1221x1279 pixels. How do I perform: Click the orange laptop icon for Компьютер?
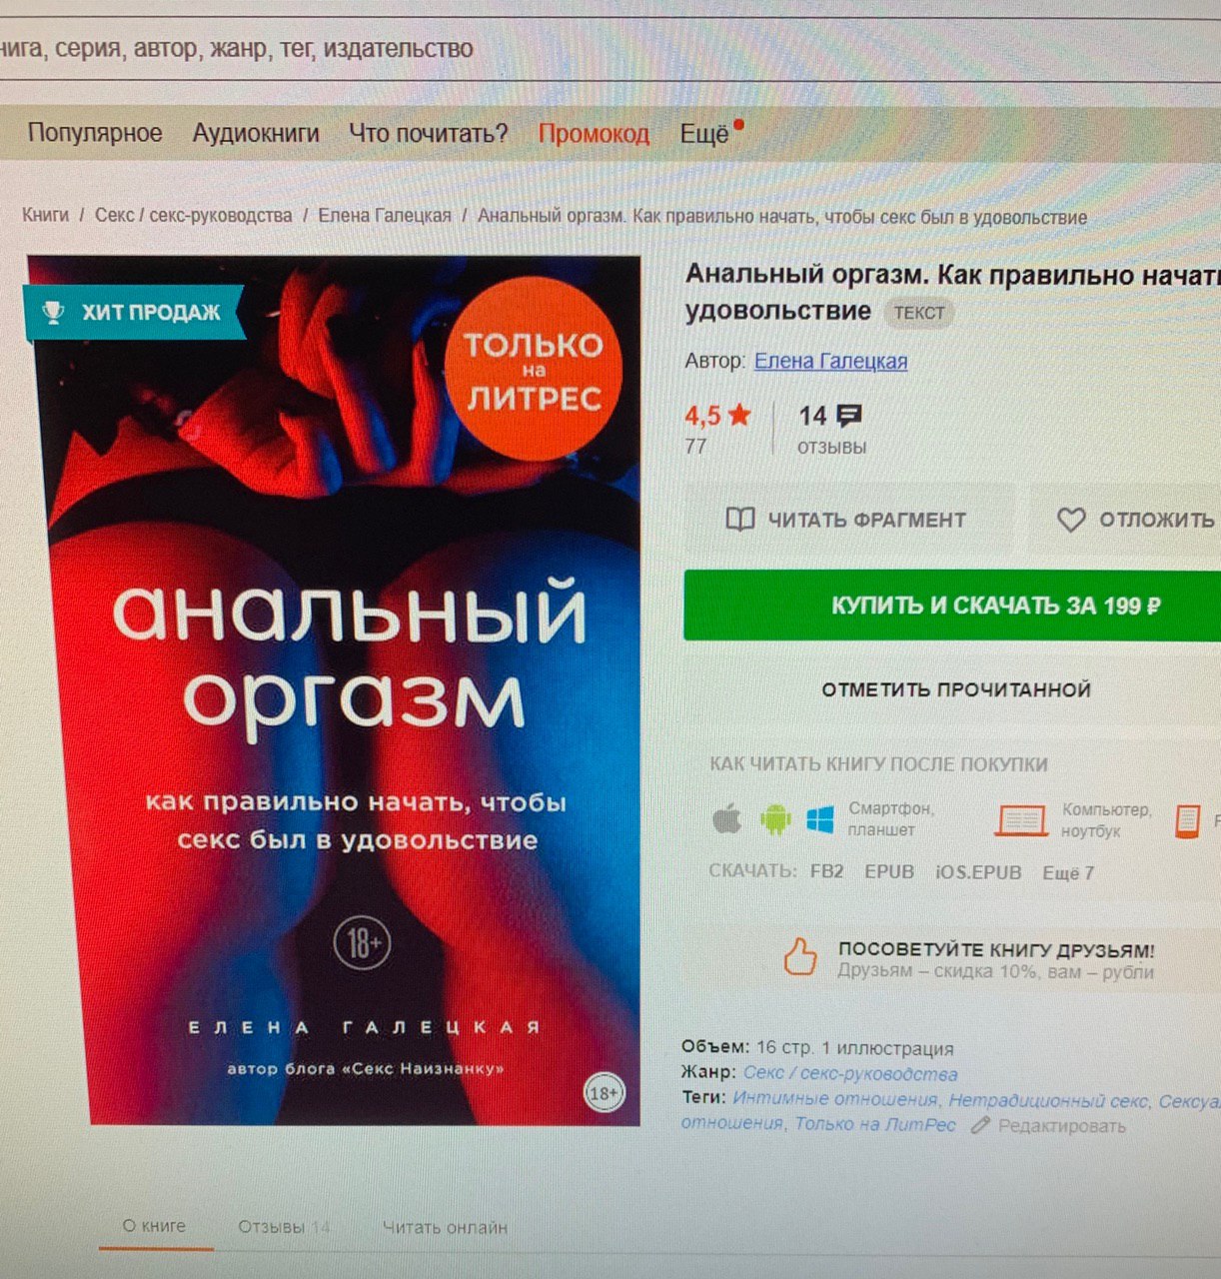[x=1021, y=820]
